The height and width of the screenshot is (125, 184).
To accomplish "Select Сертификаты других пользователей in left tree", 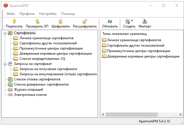I will (x=48, y=43).
